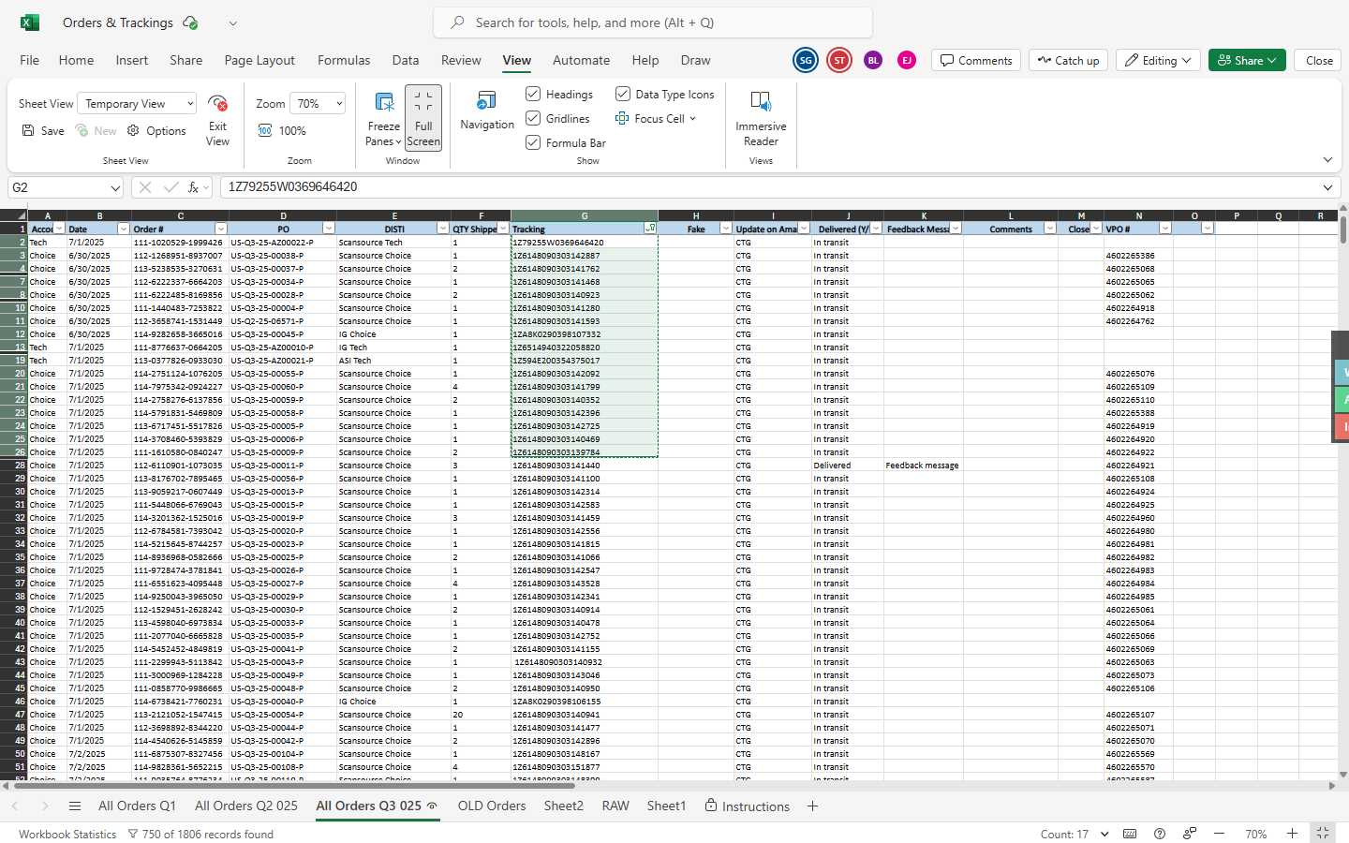Open the Comments pane
This screenshot has height=843, width=1349.
click(x=976, y=60)
